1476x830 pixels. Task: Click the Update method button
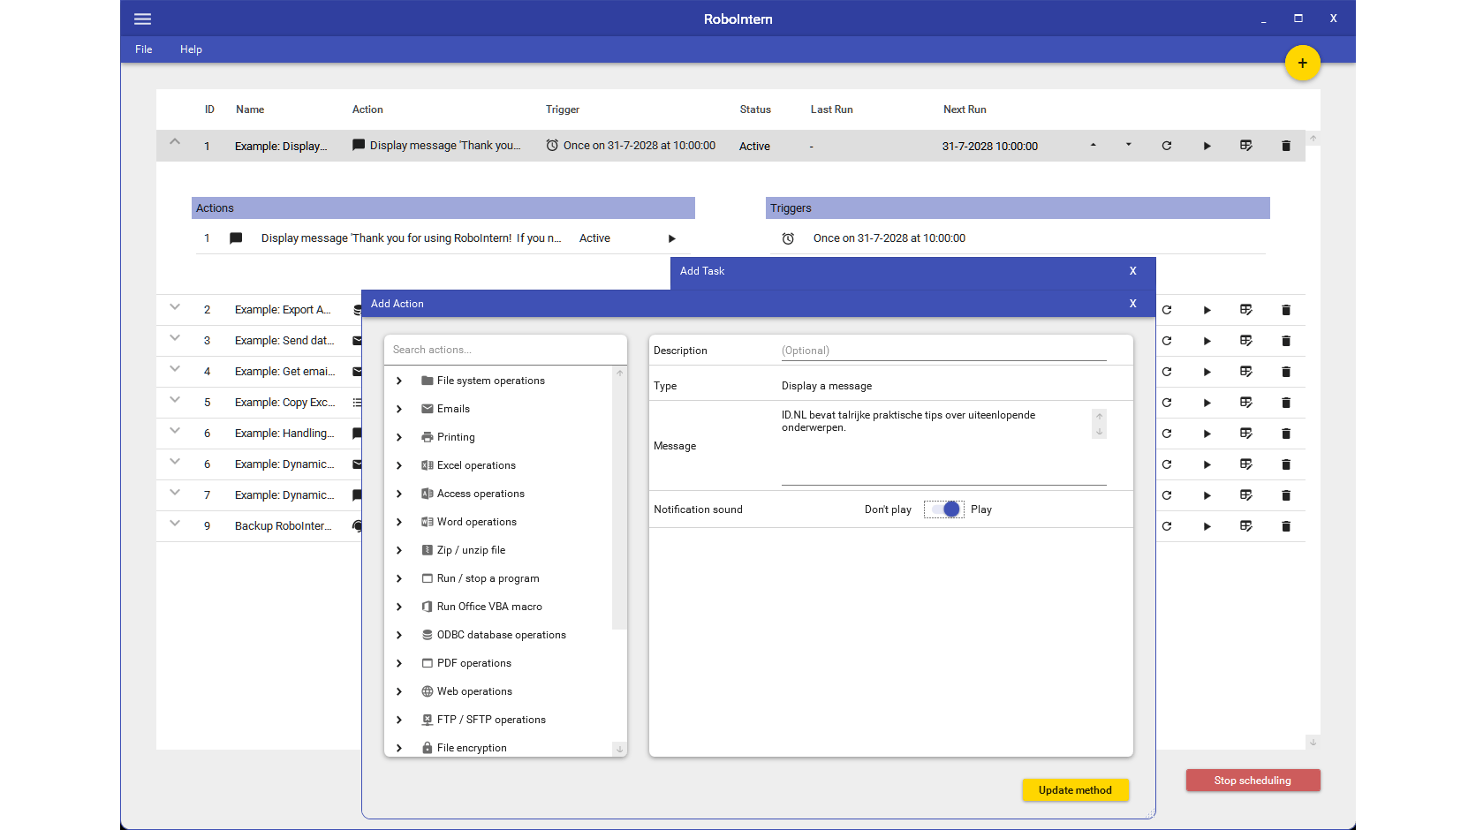(1075, 790)
